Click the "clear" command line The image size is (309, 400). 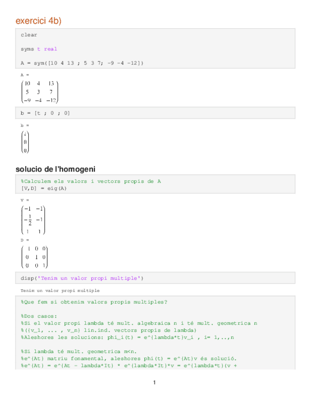click(x=29, y=35)
